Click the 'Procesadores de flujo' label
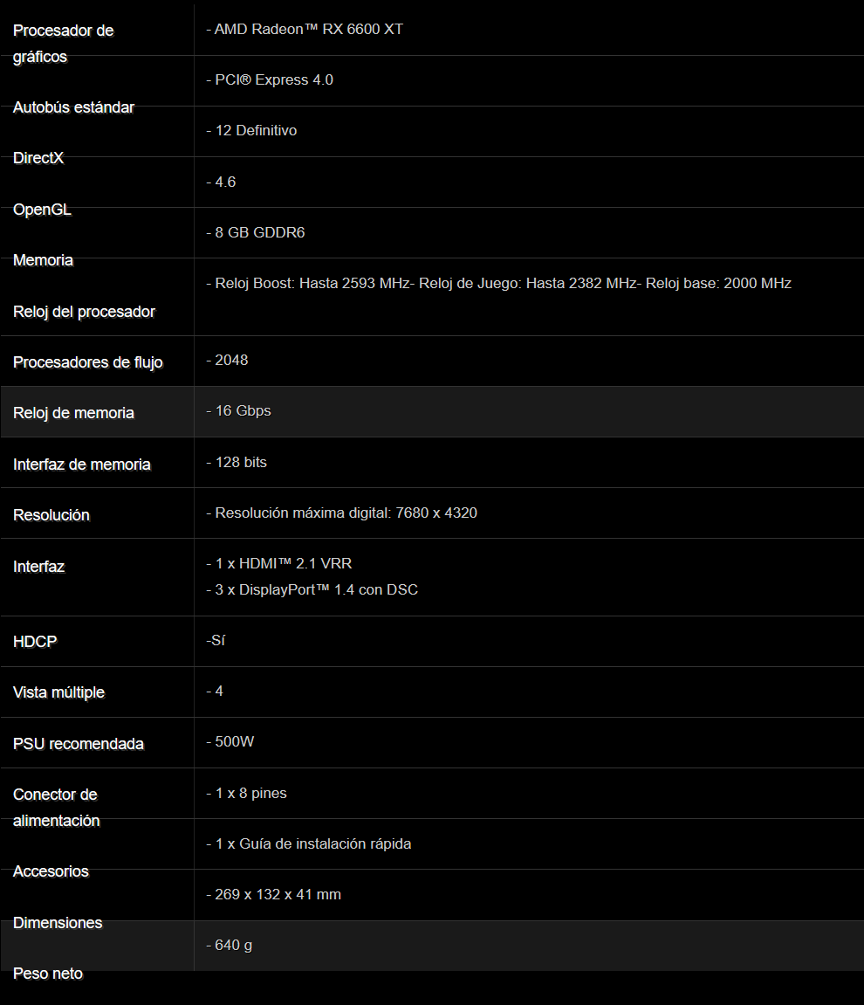The height and width of the screenshot is (1005, 864). 87,362
